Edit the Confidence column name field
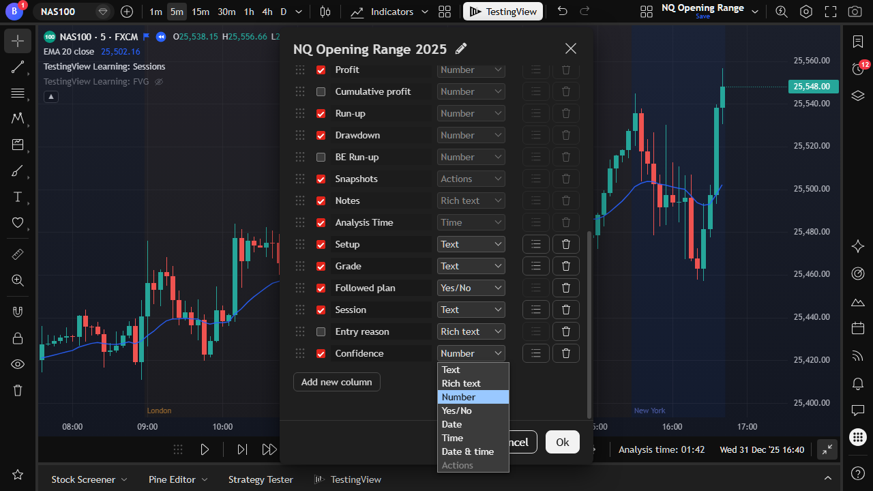This screenshot has height=491, width=873. point(381,353)
